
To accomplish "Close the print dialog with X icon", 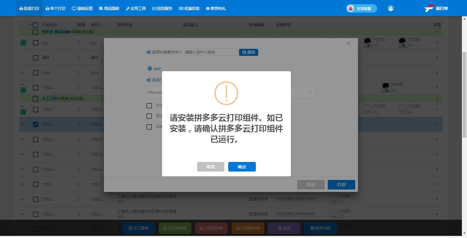I will pos(348,43).
